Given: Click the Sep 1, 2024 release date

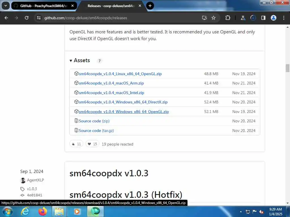Looking at the screenshot, I should point(32,172).
